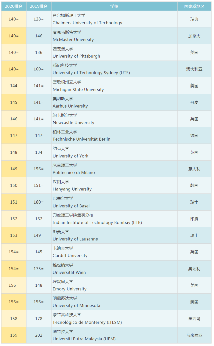The width and height of the screenshot is (214, 346).
Task: Click country 韩国 in Hanyang row
Action: click(194, 186)
